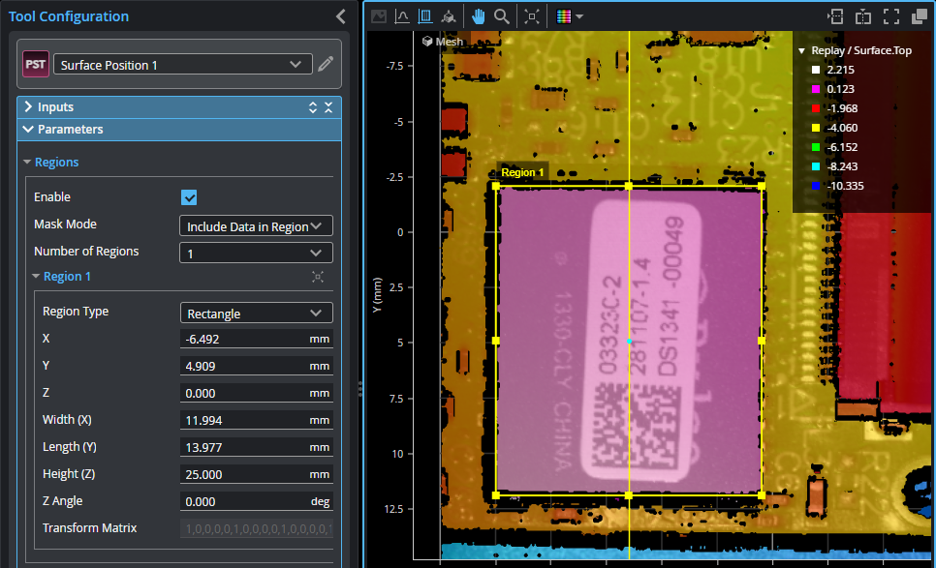Uncheck the Enable checkbox under Regions
This screenshot has width=936, height=568.
coord(190,197)
